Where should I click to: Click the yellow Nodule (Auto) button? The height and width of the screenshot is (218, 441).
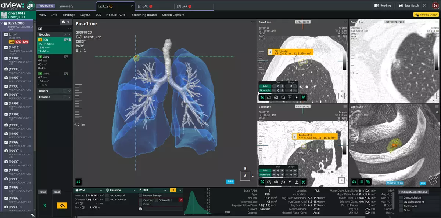[426, 15]
